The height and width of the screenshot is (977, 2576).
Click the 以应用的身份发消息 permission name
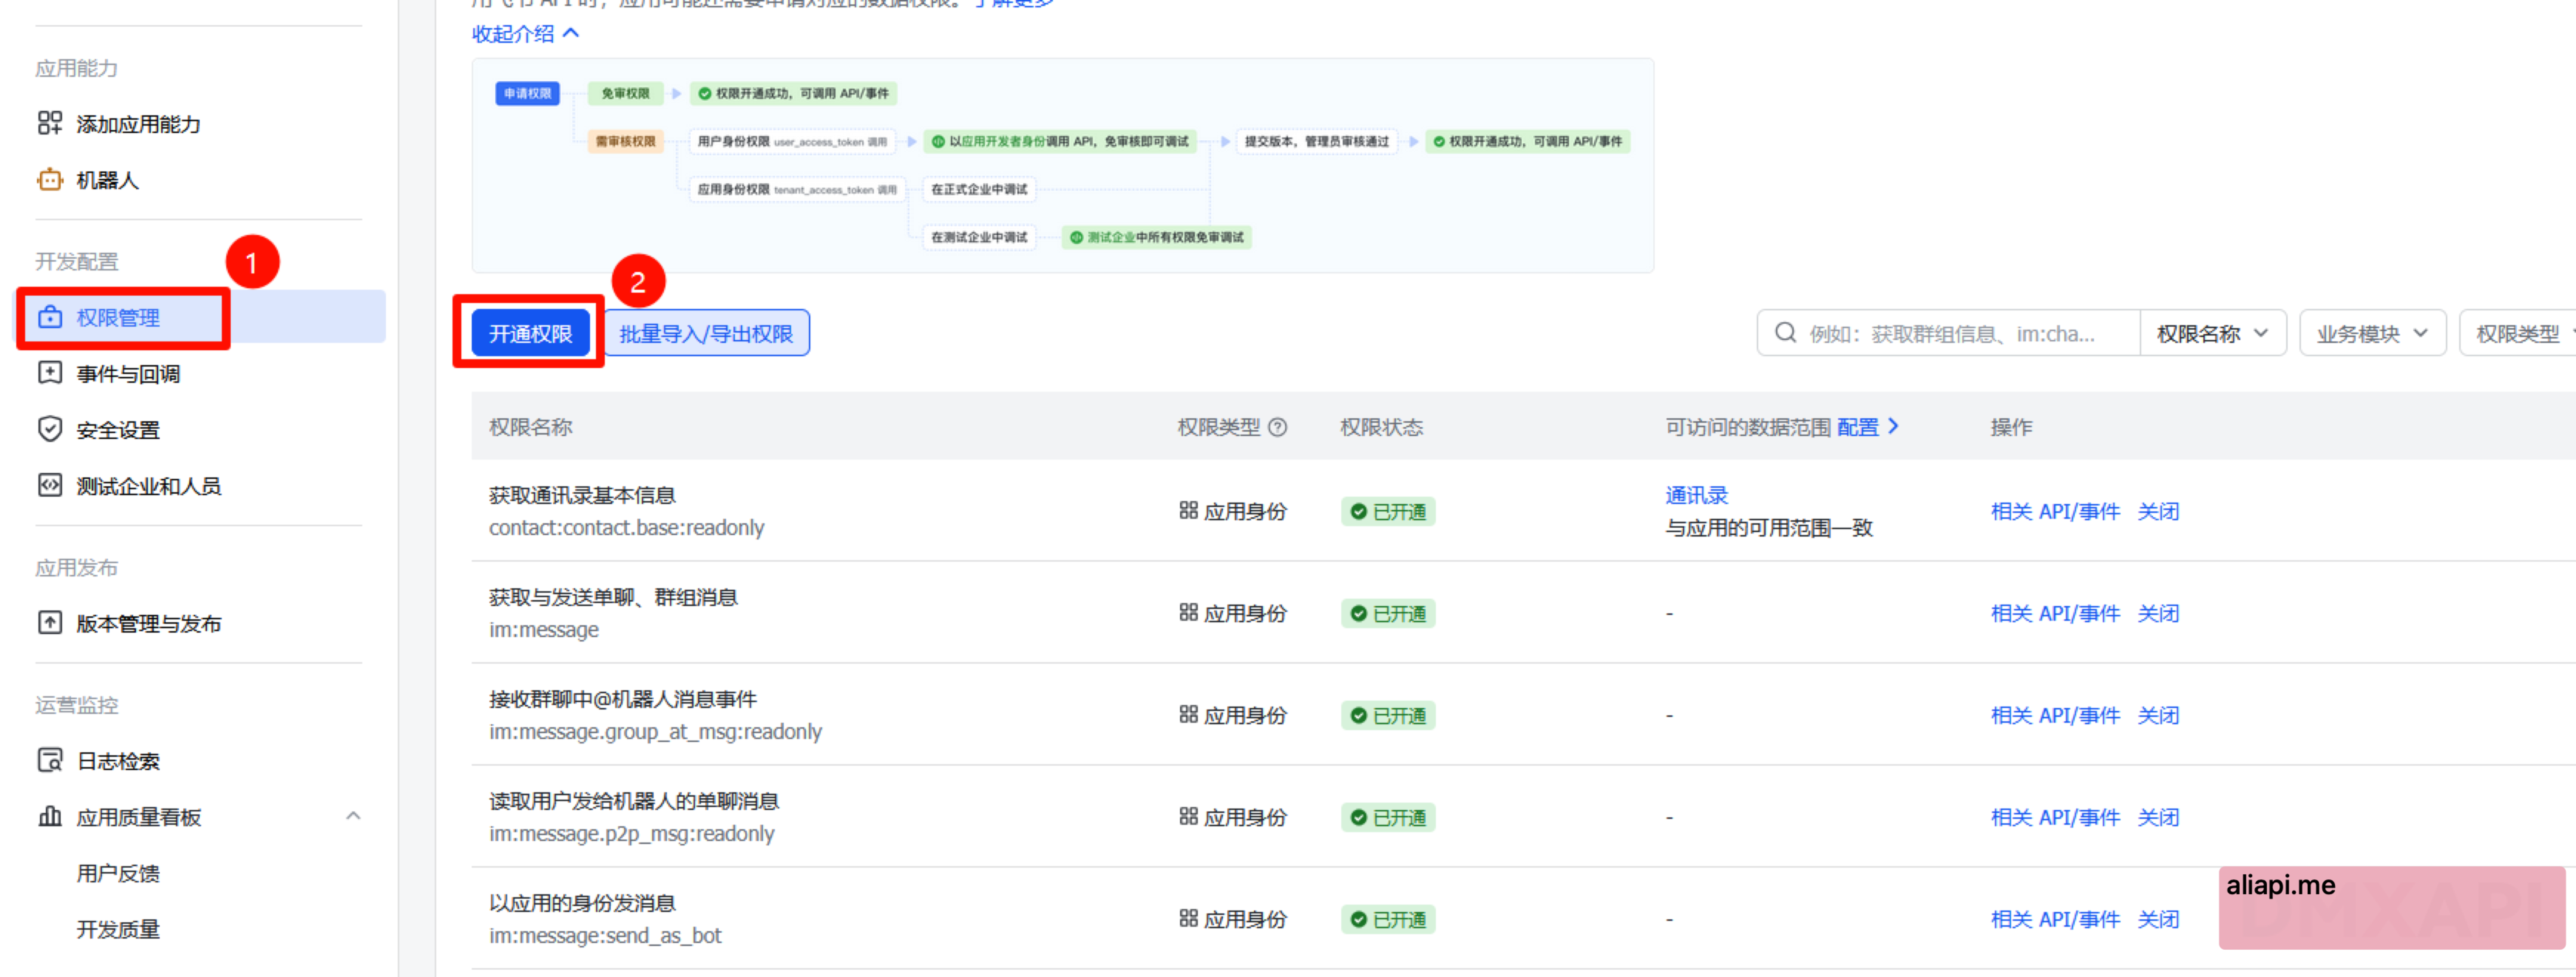(x=582, y=903)
